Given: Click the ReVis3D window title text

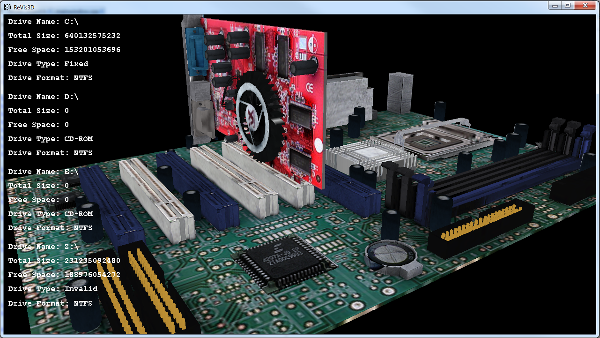Looking at the screenshot, I should click(x=24, y=8).
